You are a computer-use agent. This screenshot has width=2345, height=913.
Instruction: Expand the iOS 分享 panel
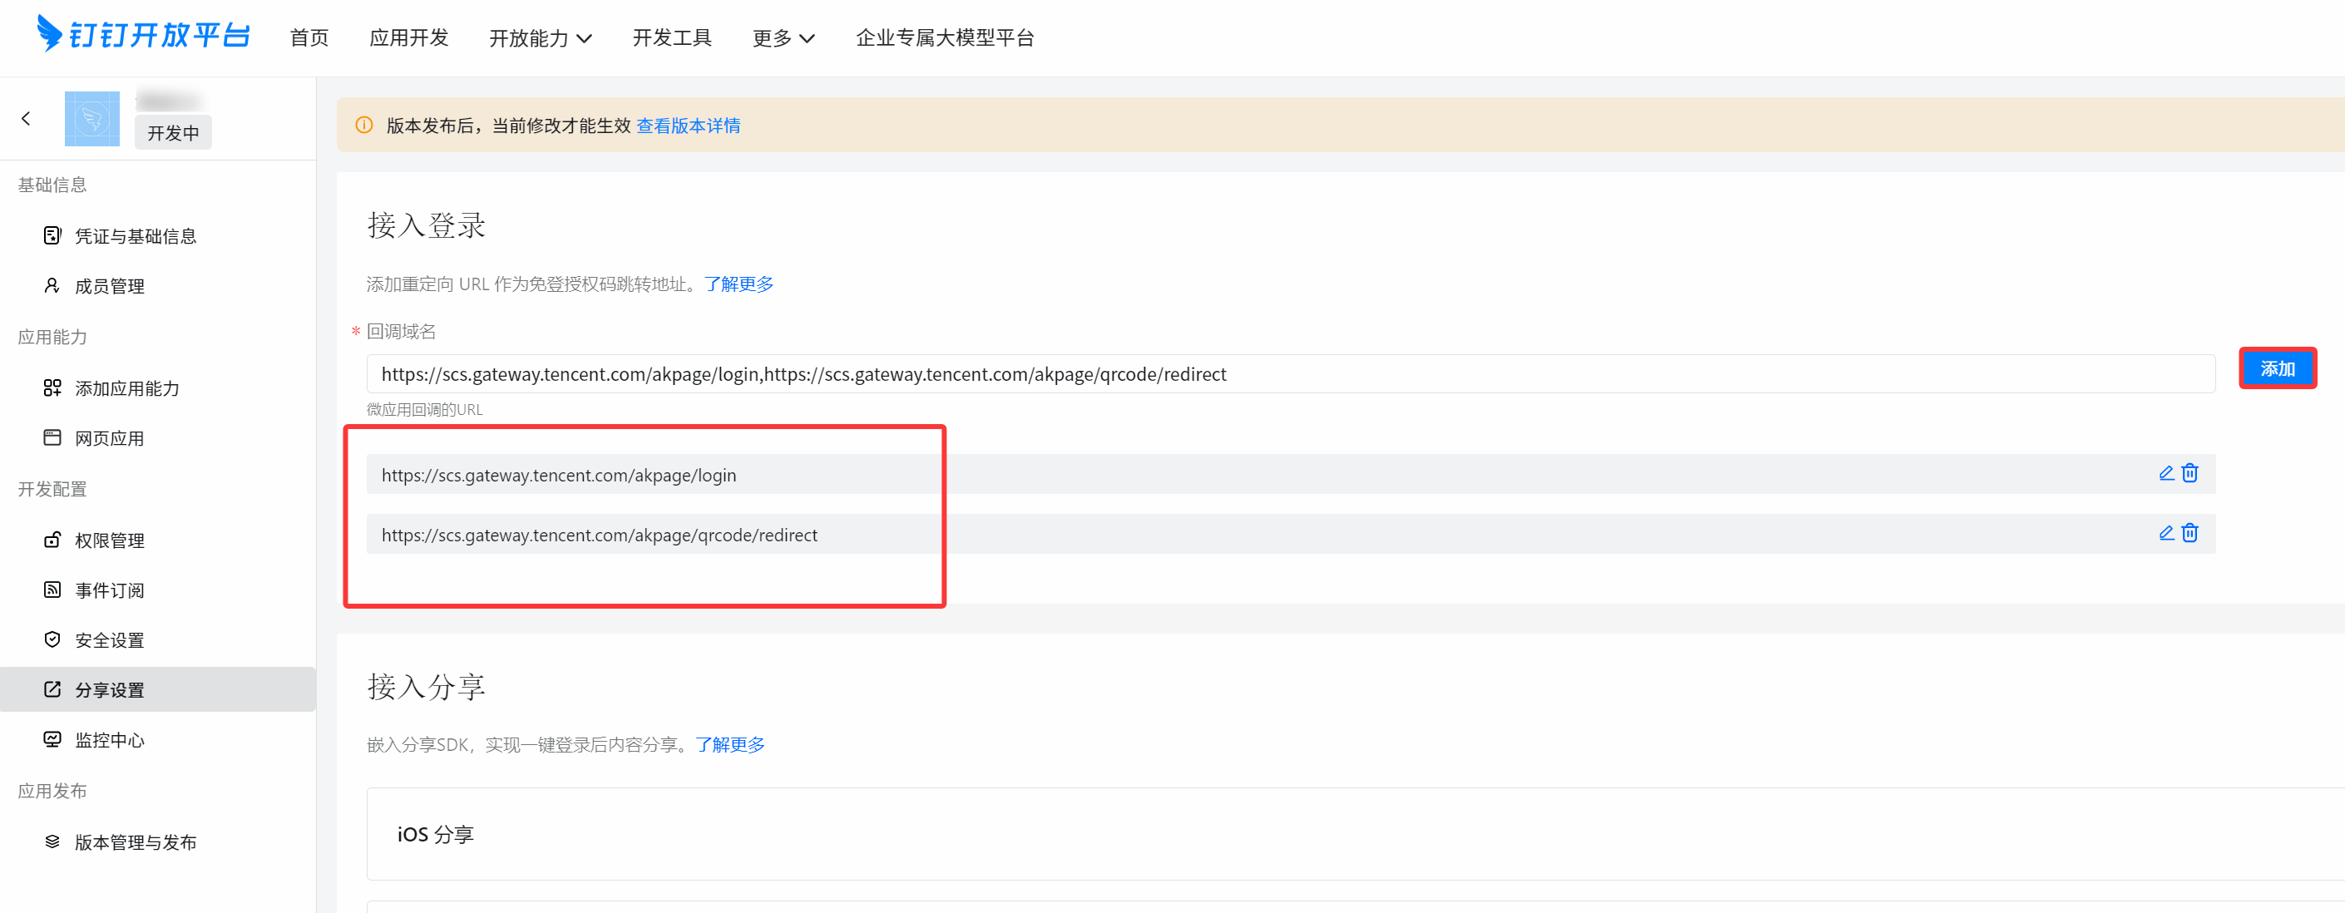(435, 834)
